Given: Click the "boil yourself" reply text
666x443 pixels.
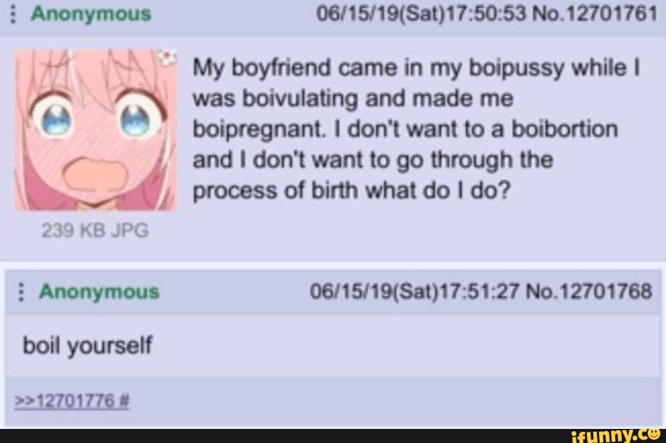Looking at the screenshot, I should (x=87, y=345).
